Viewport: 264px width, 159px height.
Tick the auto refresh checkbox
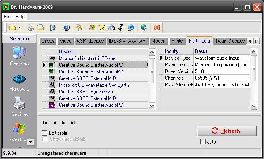[203, 141]
